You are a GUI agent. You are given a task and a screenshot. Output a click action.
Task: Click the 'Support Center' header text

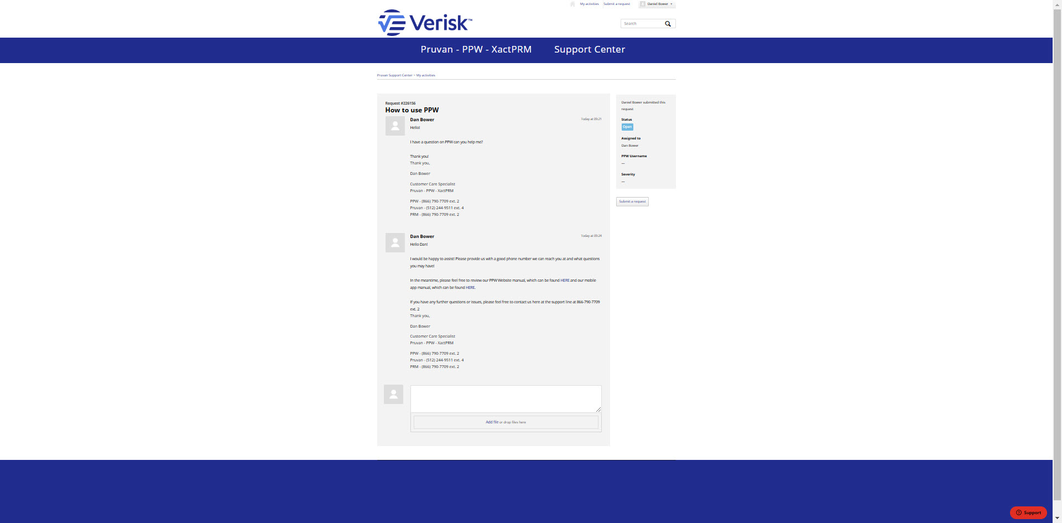click(x=590, y=49)
